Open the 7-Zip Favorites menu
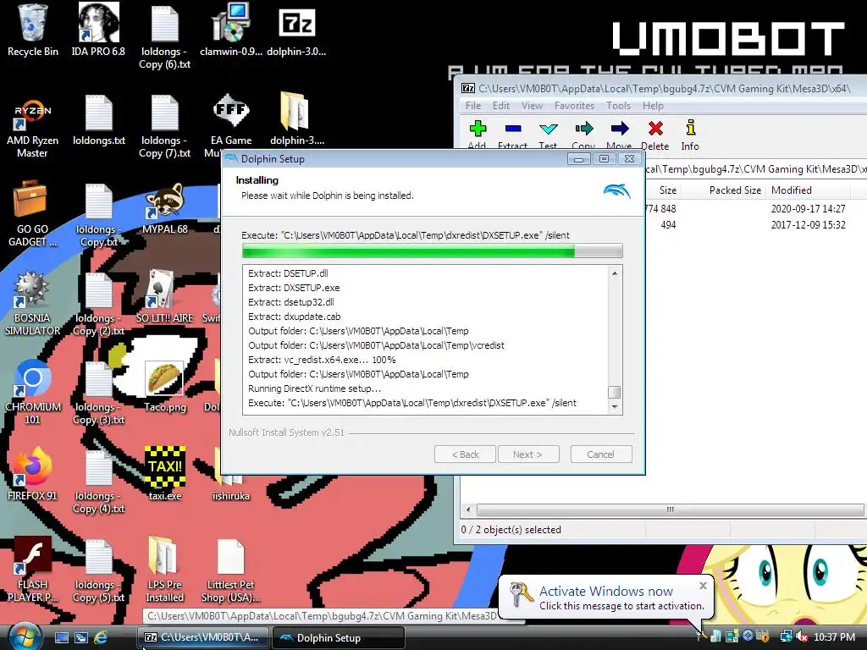 [x=575, y=106]
